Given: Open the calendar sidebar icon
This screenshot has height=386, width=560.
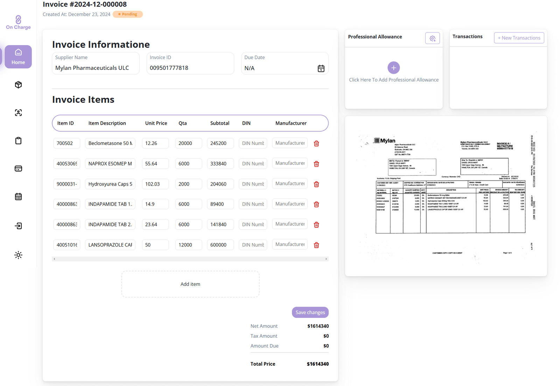Looking at the screenshot, I should pos(18,197).
